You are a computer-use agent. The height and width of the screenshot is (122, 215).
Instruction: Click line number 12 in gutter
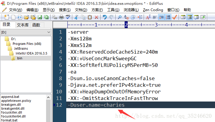59,105
